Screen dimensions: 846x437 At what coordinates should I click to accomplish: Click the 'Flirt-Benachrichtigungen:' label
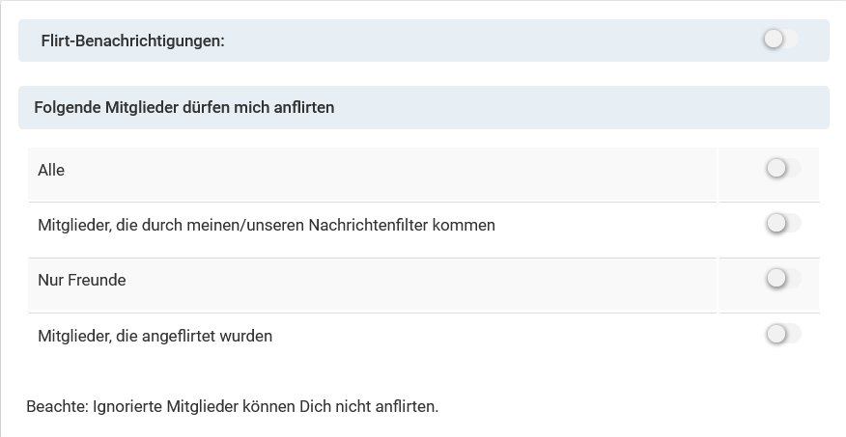pyautogui.click(x=133, y=41)
